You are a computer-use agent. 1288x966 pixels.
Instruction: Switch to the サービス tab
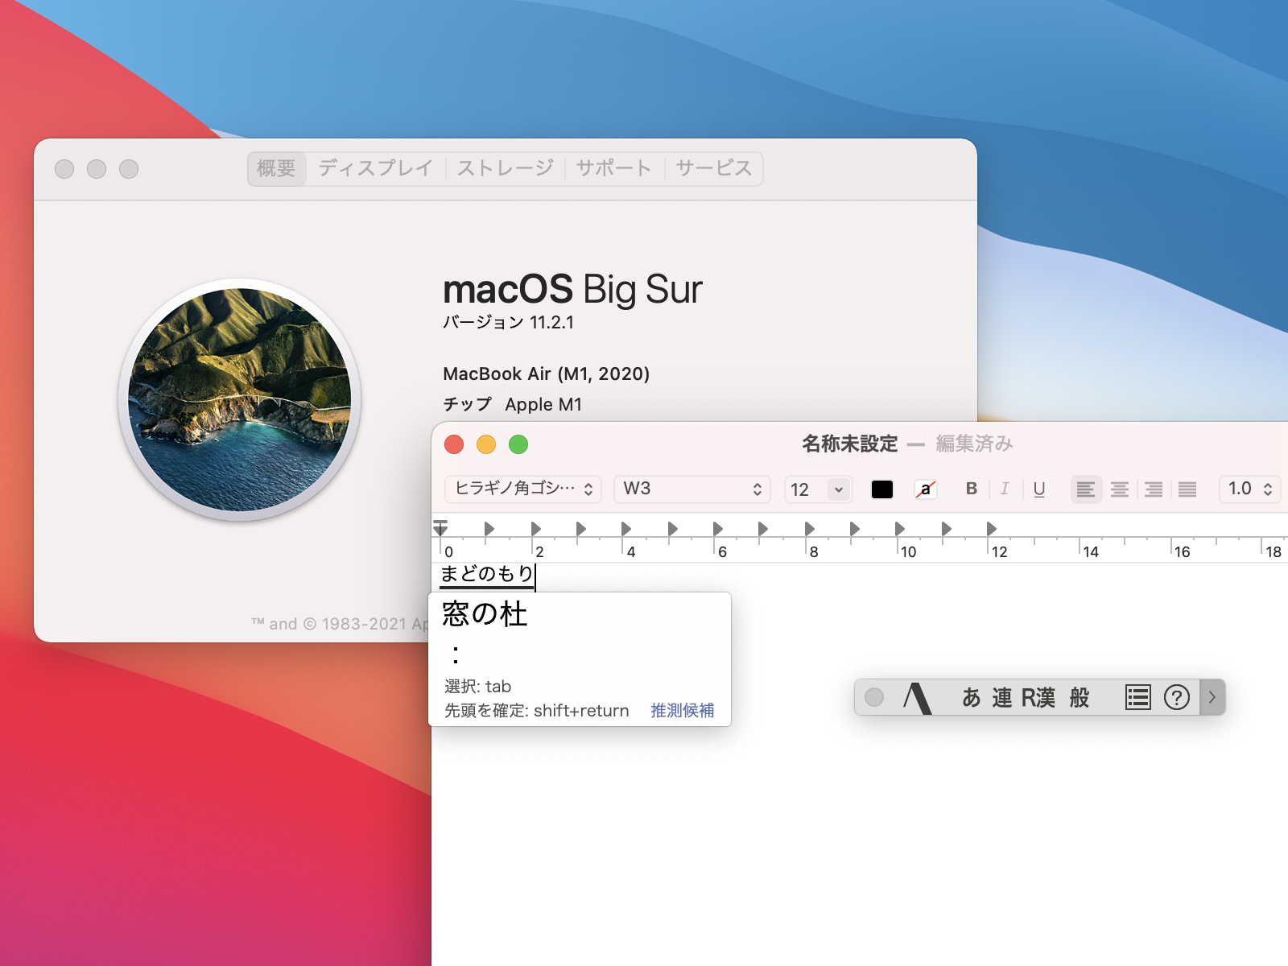(714, 168)
